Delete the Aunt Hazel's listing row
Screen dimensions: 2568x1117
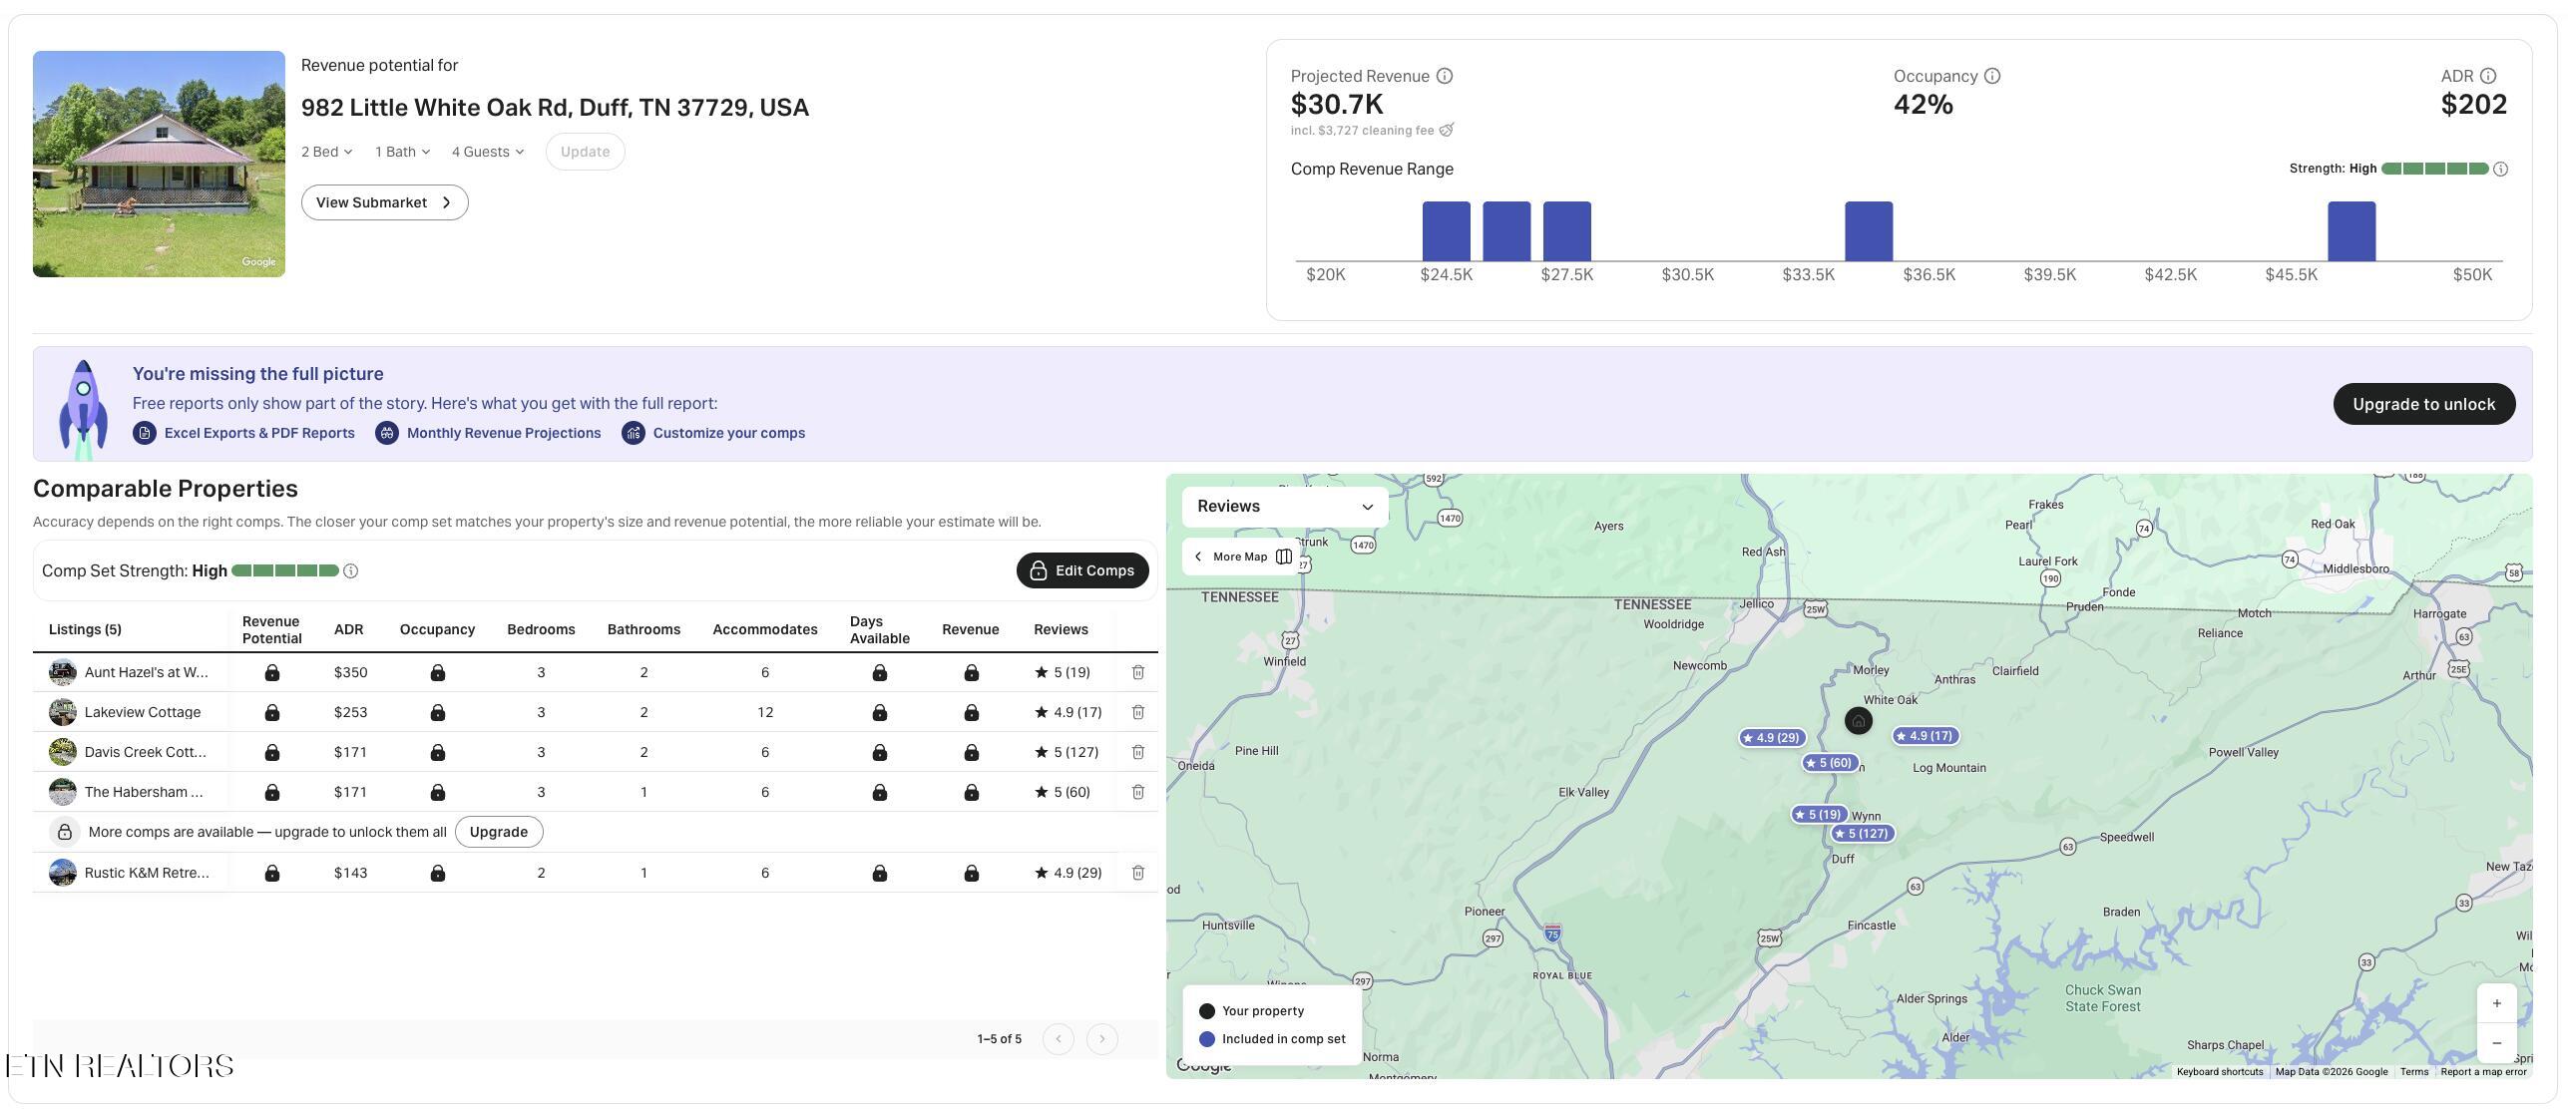pyautogui.click(x=1137, y=672)
